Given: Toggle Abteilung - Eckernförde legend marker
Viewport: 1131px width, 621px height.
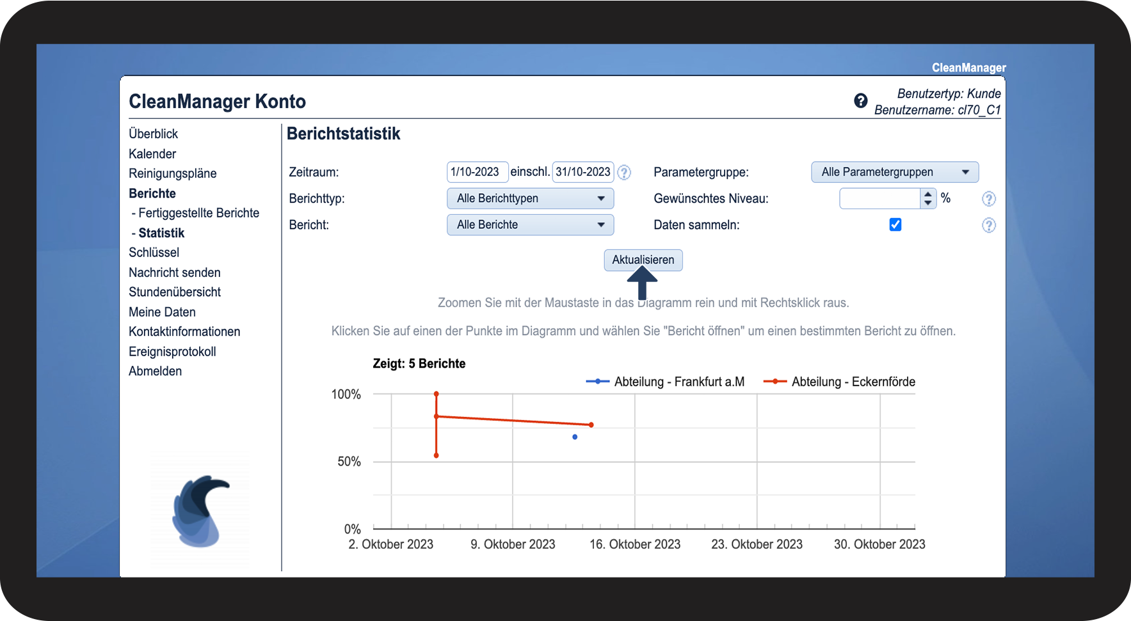Looking at the screenshot, I should 775,381.
